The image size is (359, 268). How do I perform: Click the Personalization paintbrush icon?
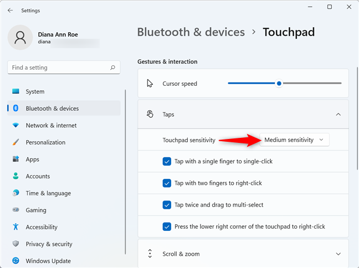pos(16,142)
